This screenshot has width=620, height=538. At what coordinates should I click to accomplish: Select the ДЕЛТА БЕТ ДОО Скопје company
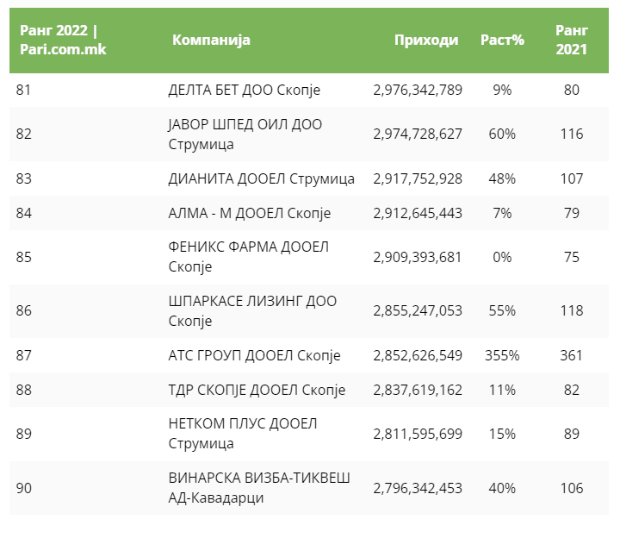245,89
